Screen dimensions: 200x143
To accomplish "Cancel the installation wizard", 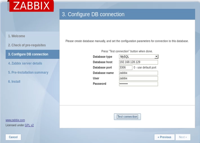I will point(13,137).
